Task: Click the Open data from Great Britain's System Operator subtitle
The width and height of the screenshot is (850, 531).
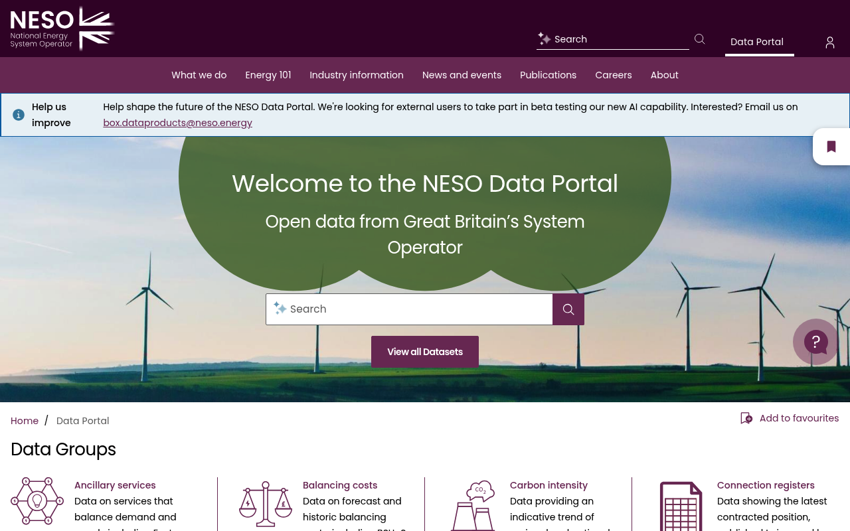Action: pyautogui.click(x=425, y=234)
